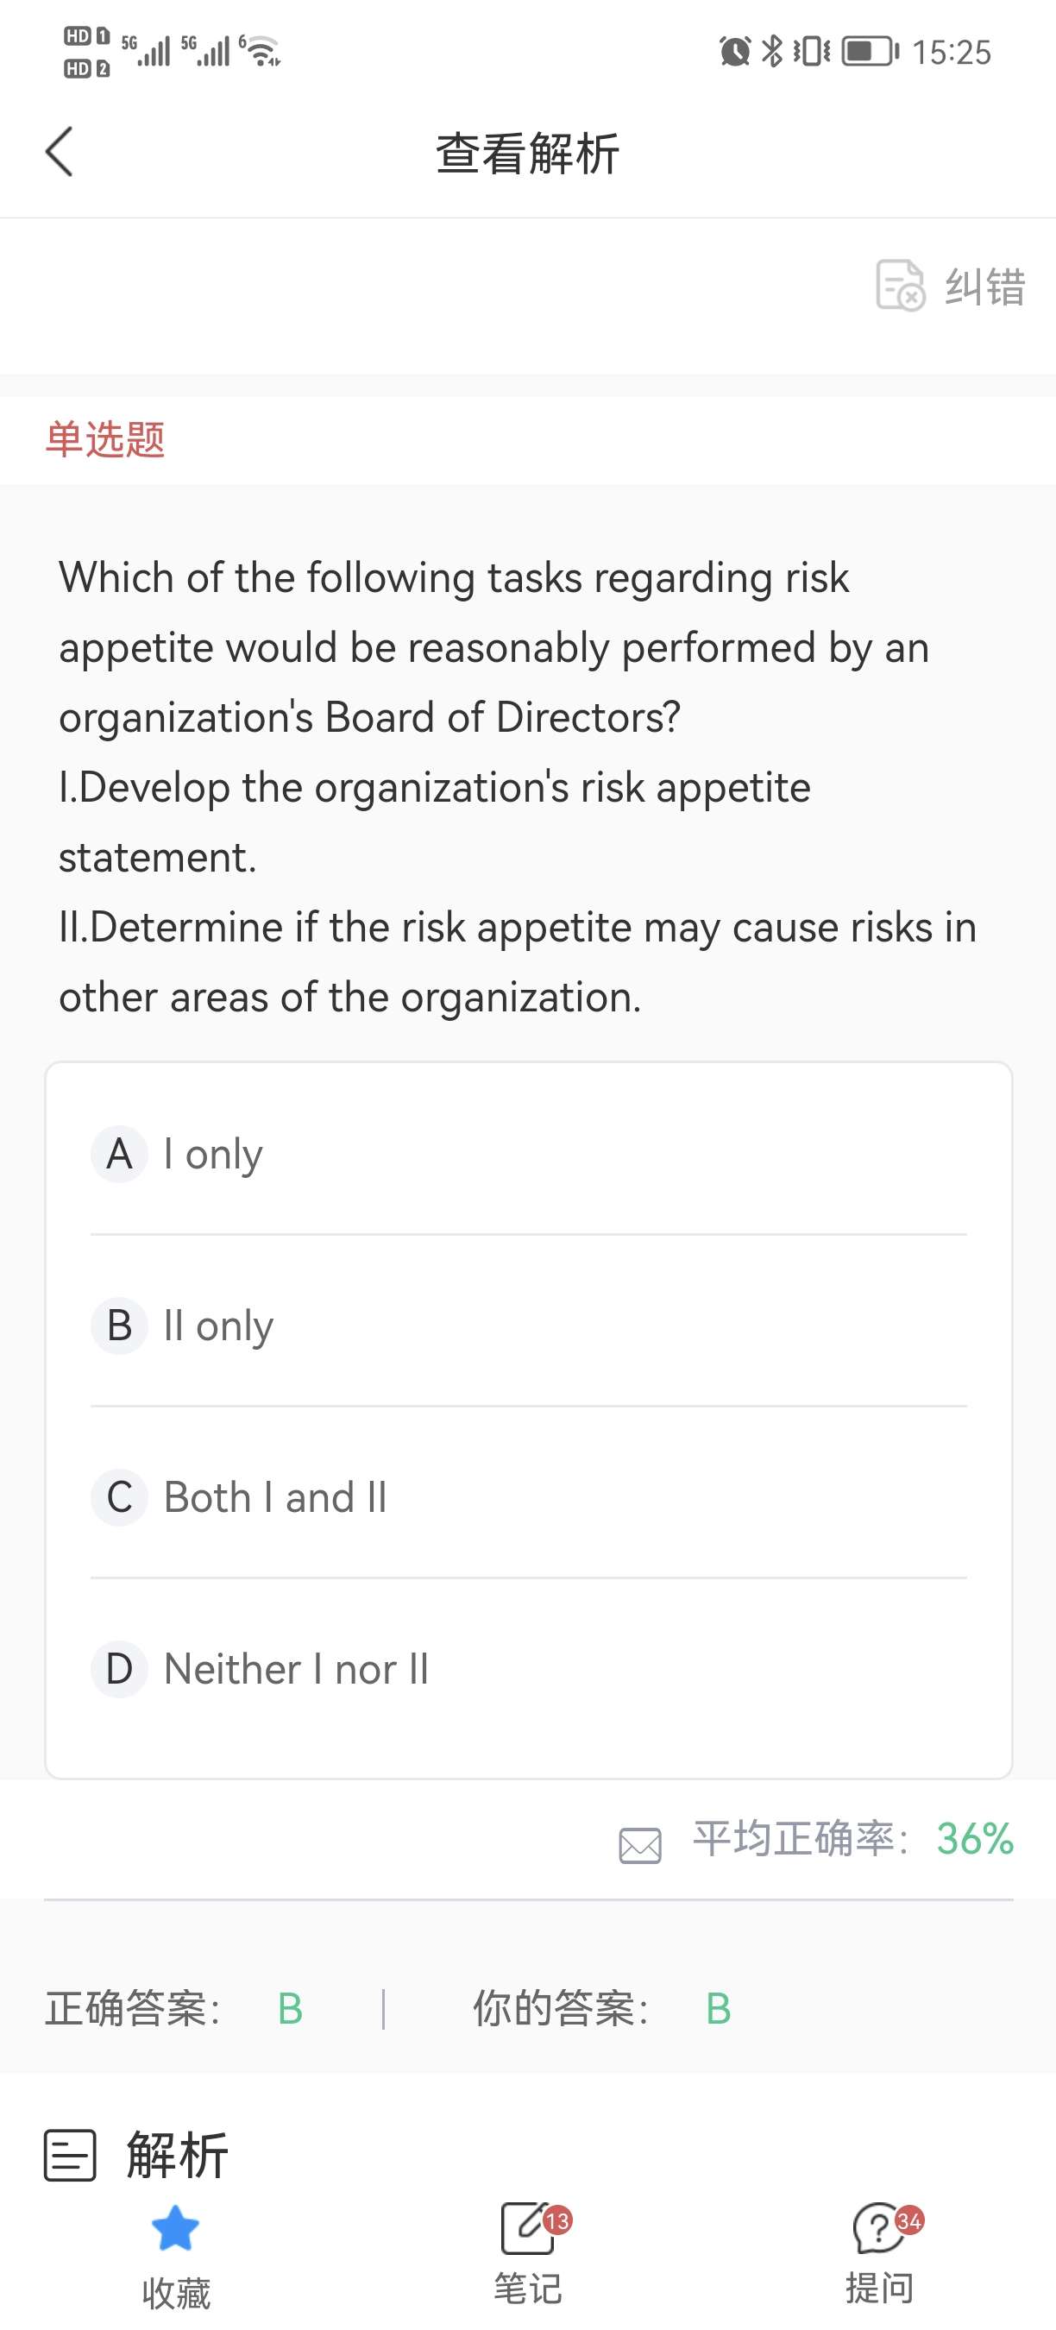This screenshot has height=2330, width=1056.
Task: Select option D circle
Action: tap(119, 1669)
